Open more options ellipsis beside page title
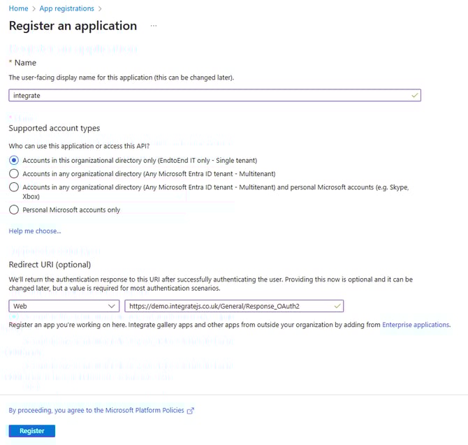The image size is (468, 445). pyautogui.click(x=154, y=26)
